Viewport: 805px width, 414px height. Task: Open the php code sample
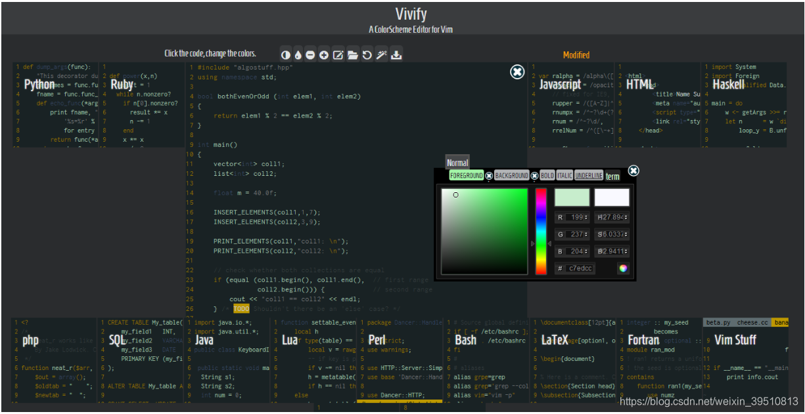click(x=31, y=341)
